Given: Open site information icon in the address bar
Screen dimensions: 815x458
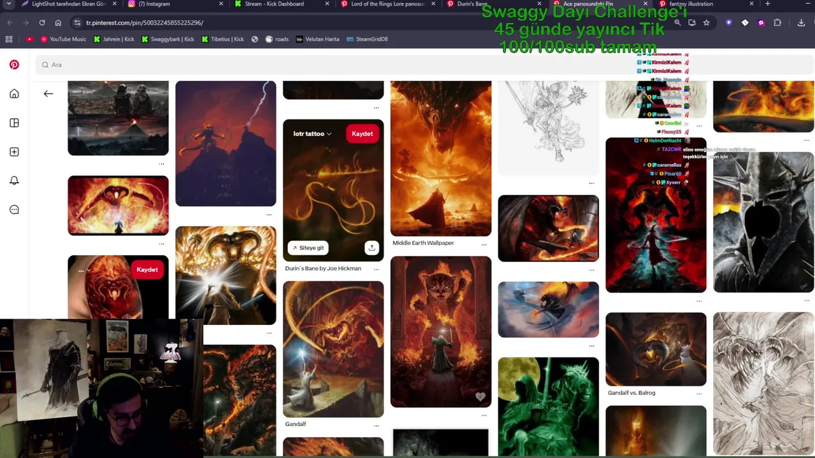Looking at the screenshot, I should (77, 22).
